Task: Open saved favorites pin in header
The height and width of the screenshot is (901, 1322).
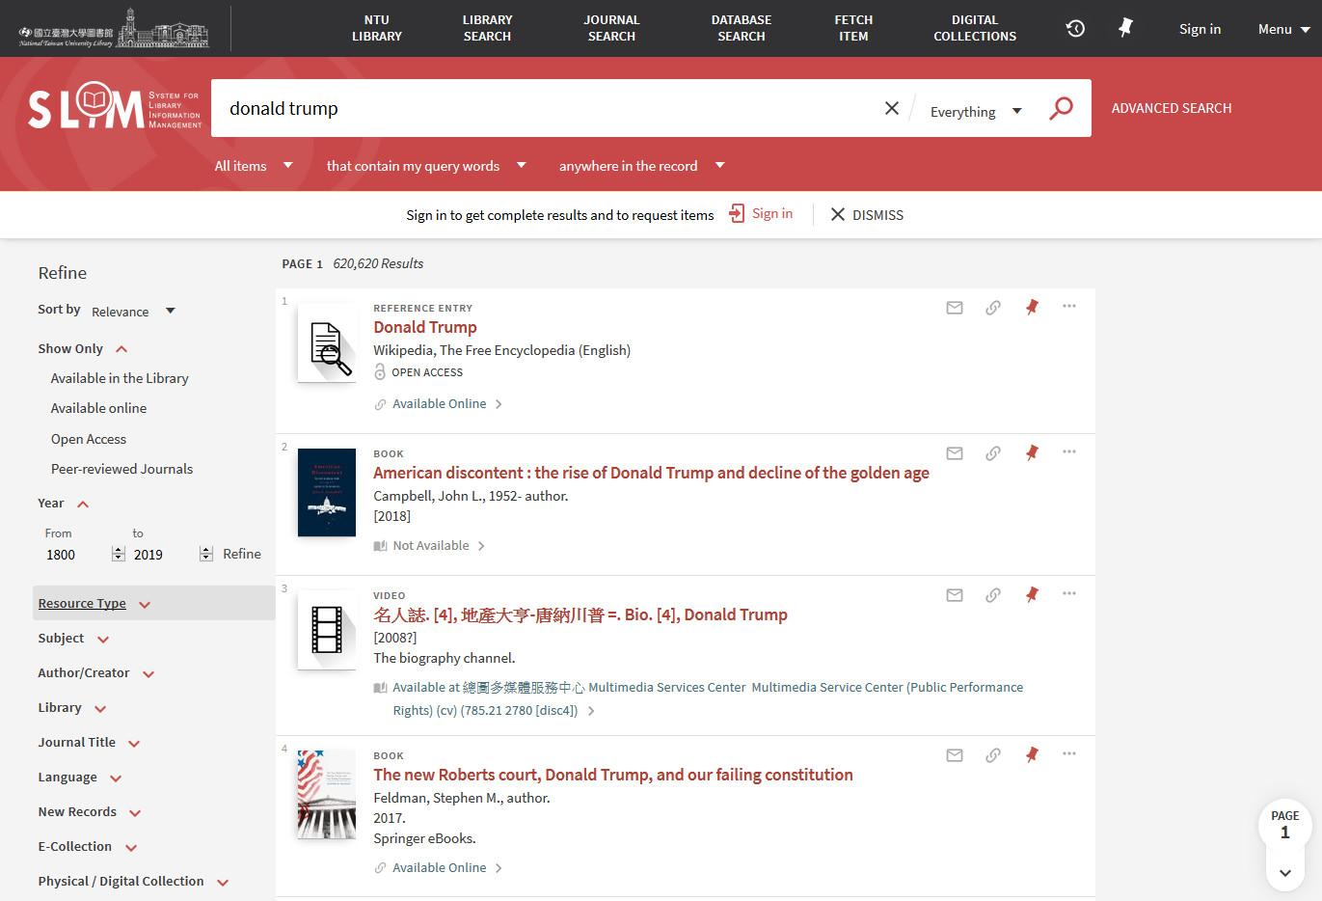Action: [1125, 29]
